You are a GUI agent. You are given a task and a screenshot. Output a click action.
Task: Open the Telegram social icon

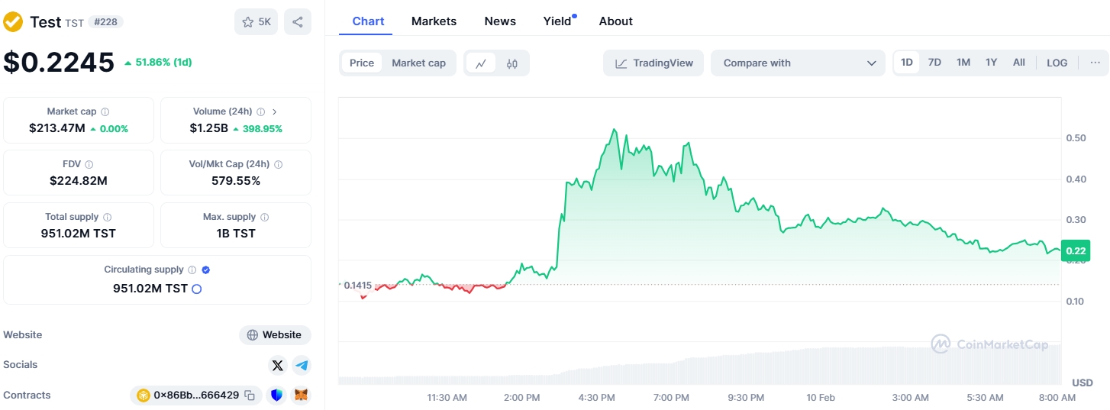pos(302,366)
